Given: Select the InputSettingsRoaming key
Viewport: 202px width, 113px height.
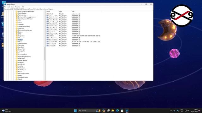Looking at the screenshot, I should [x=24, y=56].
